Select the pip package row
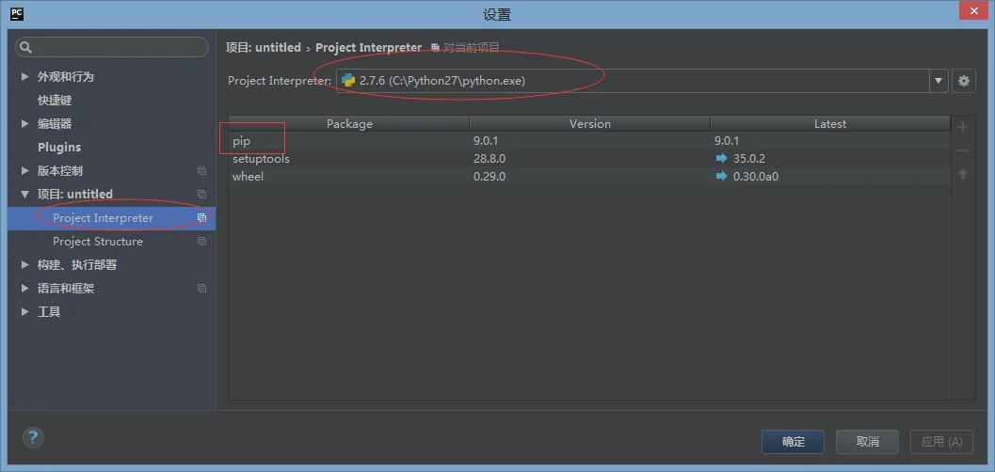Screen dimensions: 995x472 pyautogui.click(x=589, y=141)
